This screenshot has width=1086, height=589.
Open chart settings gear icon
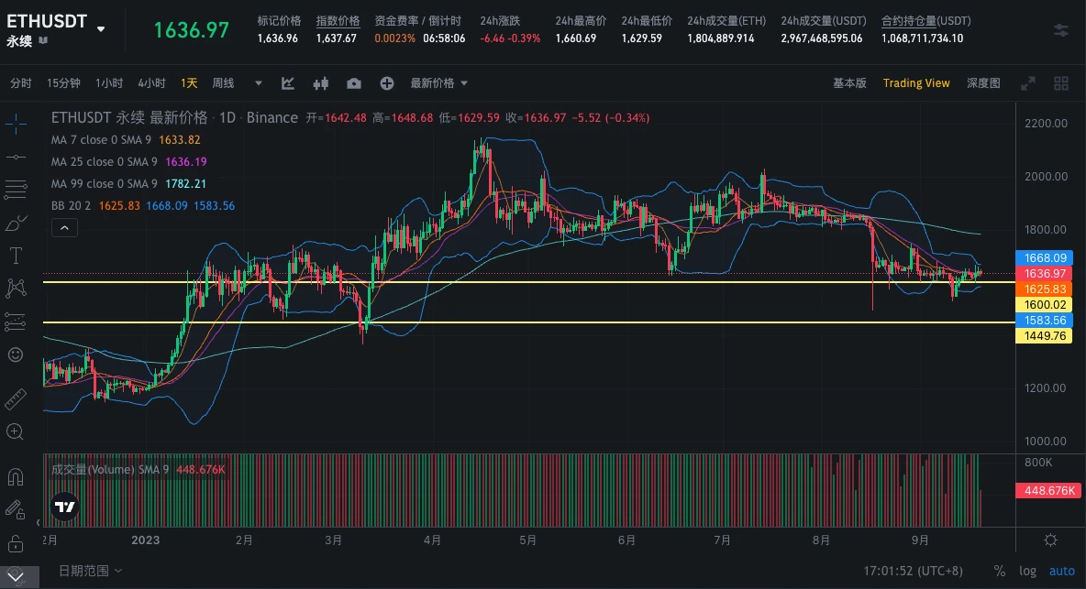[1050, 540]
